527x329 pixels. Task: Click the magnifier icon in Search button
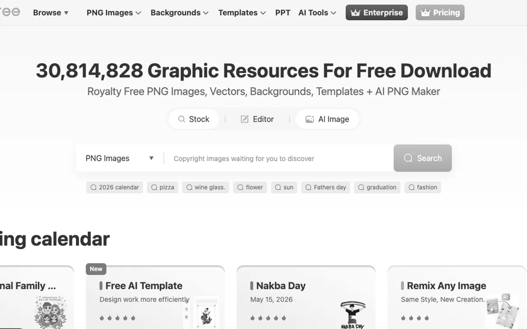tap(408, 158)
